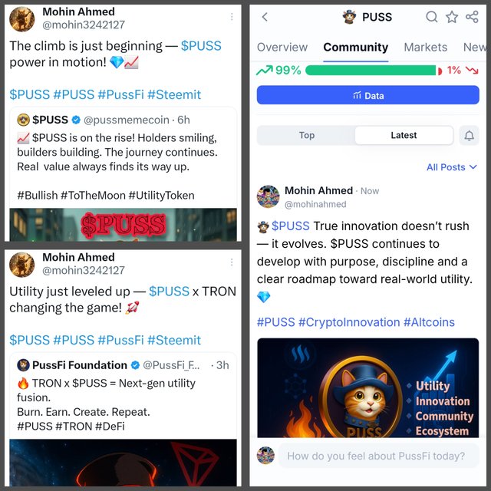The height and width of the screenshot is (491, 491).
Task: Tap the blue Data button
Action: 368,95
